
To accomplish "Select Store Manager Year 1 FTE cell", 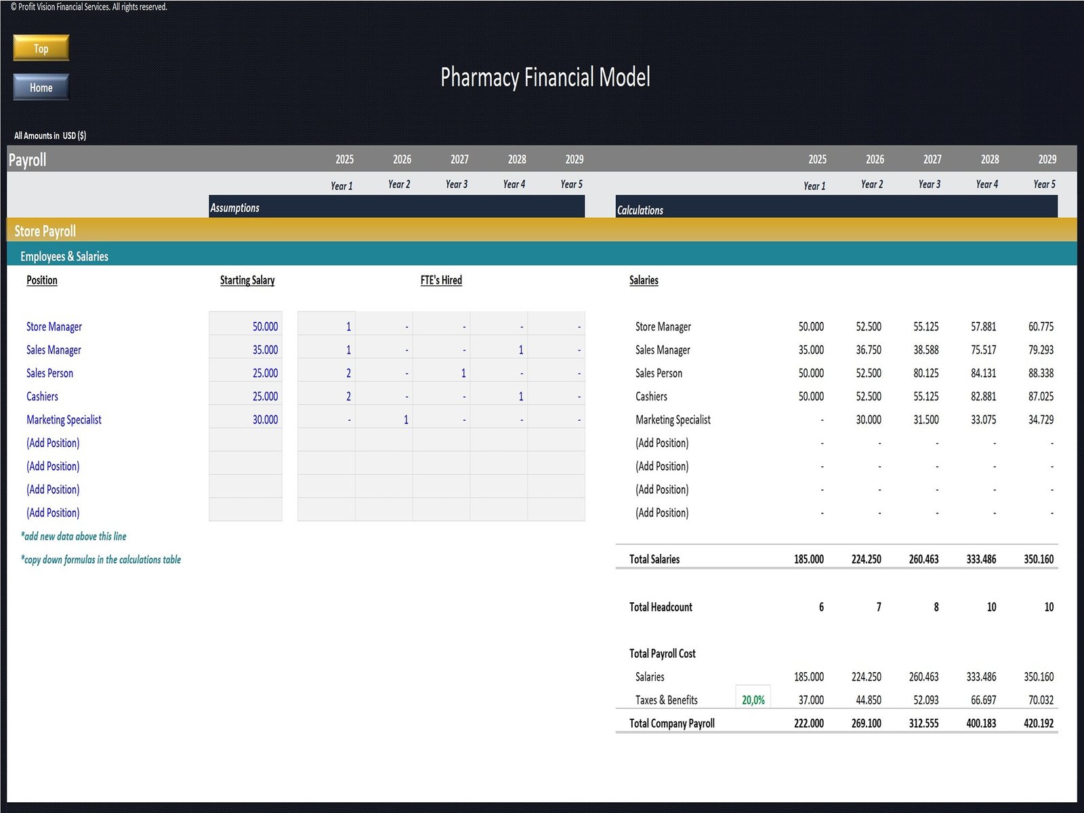I will coord(327,327).
